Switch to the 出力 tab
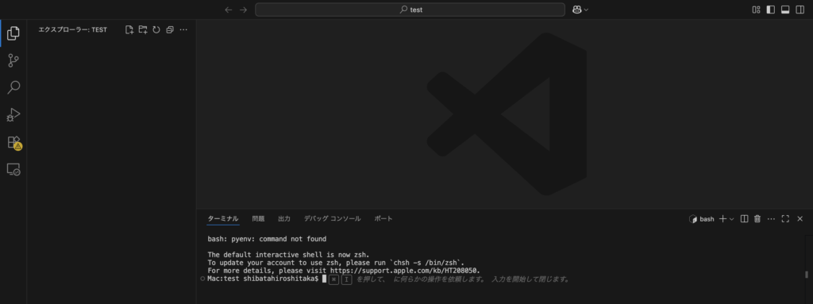 click(284, 218)
